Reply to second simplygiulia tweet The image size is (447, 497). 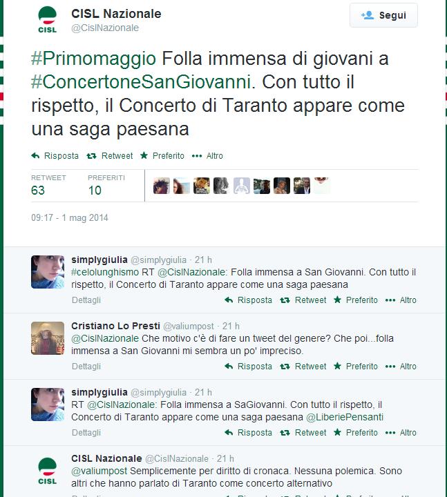click(x=248, y=432)
